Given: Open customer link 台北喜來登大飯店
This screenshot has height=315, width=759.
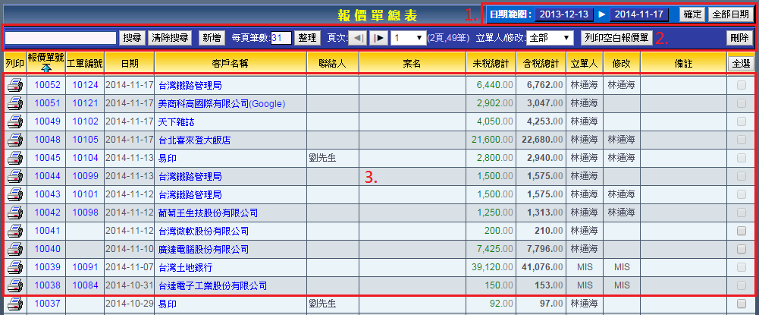Looking at the screenshot, I should [195, 140].
